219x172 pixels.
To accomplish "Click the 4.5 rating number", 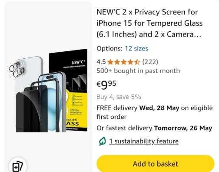I will pos(101,62).
